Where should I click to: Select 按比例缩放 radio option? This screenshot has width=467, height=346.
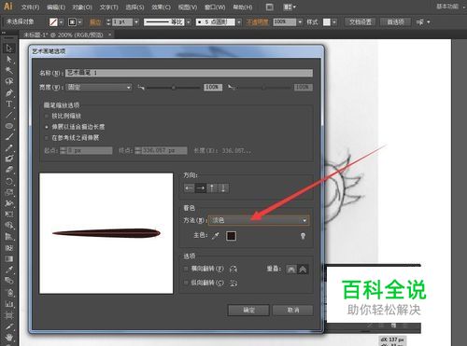47,116
